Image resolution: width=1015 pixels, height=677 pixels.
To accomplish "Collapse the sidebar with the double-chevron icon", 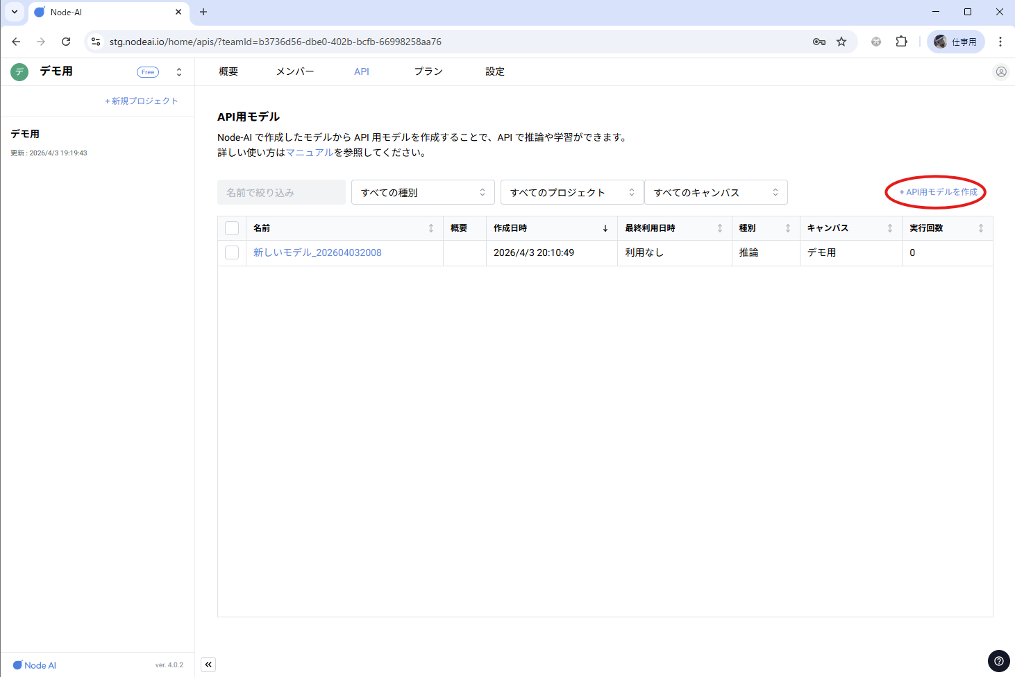I will coord(208,665).
